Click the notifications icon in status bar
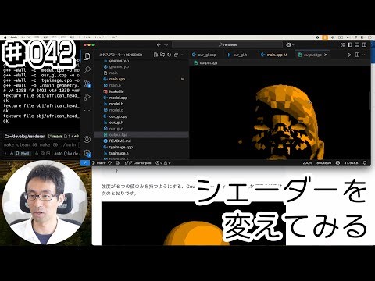Viewport: 375px width, 281px height. [x=365, y=163]
